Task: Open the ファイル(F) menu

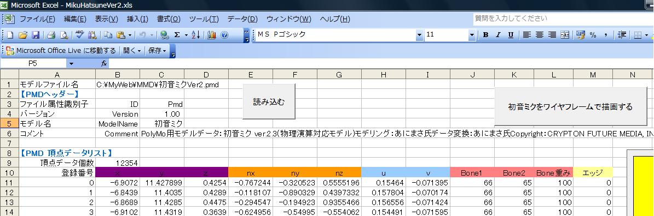Action: point(38,19)
